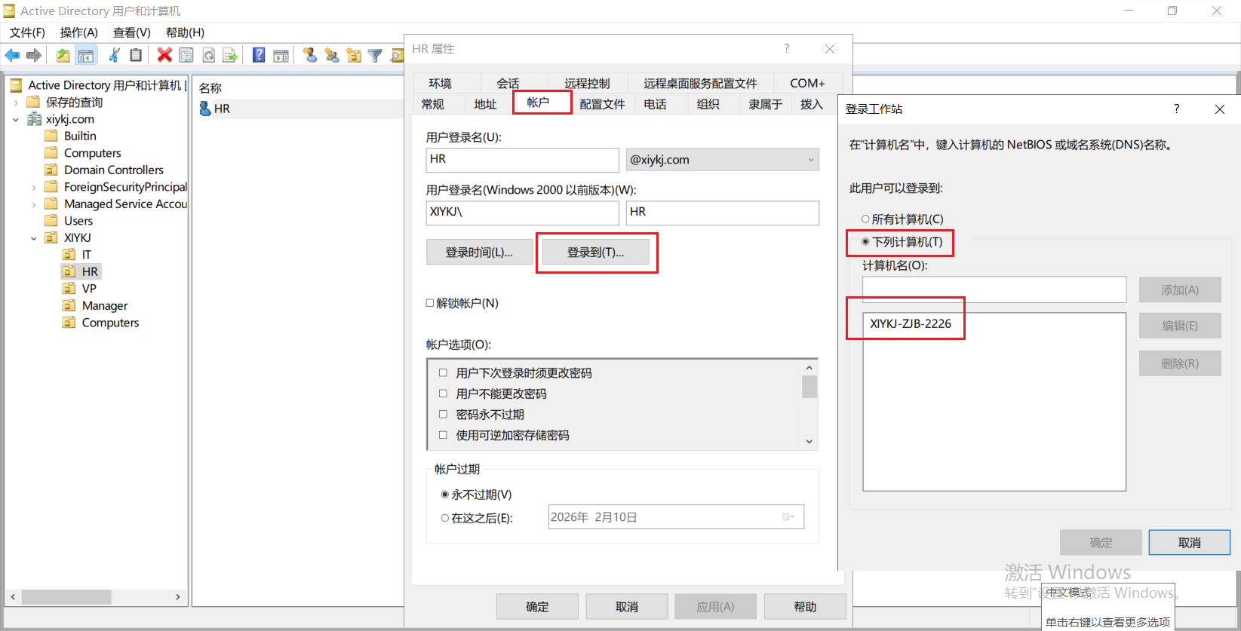Viewport: 1241px width, 631px height.
Task: Select the 下列计算机 radio button
Action: pyautogui.click(x=865, y=241)
